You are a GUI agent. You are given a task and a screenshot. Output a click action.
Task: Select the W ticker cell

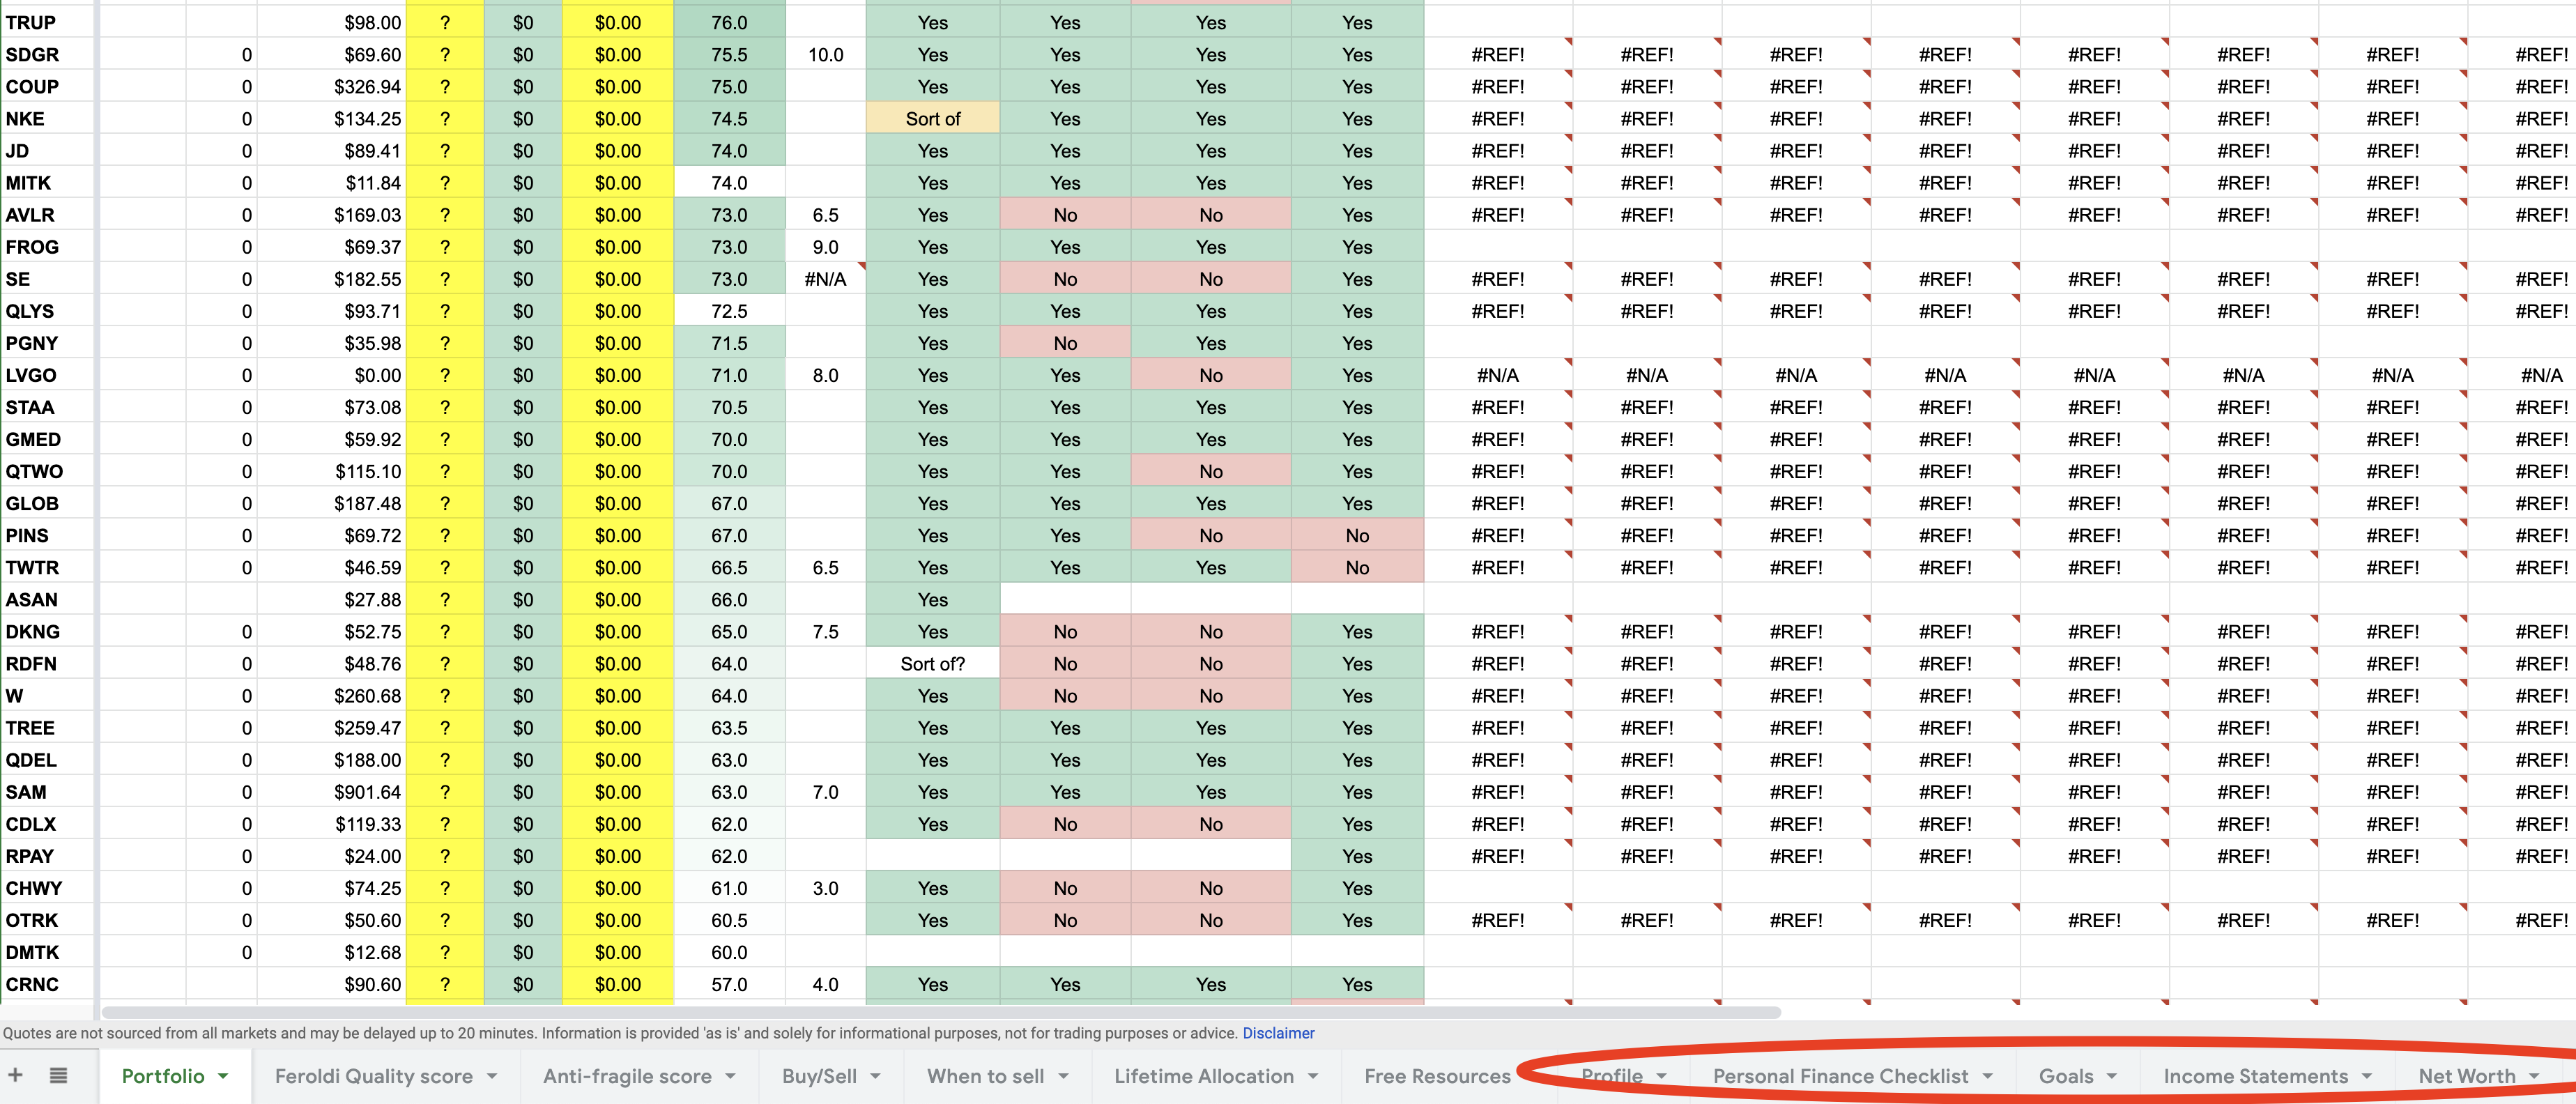tap(47, 696)
